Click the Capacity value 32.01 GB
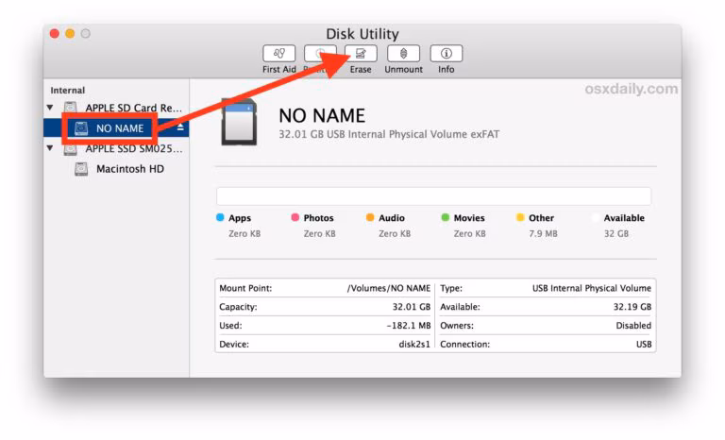 pos(411,307)
